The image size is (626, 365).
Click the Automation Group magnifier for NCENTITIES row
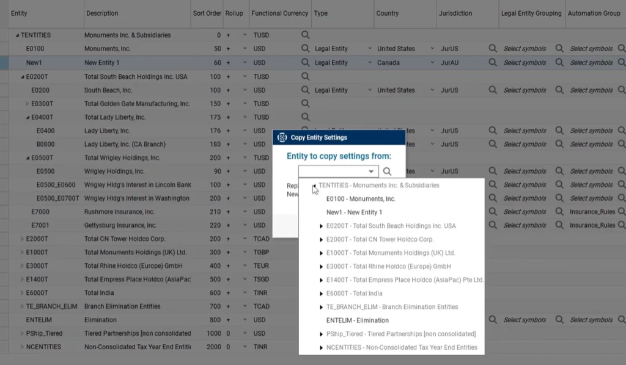coord(622,347)
